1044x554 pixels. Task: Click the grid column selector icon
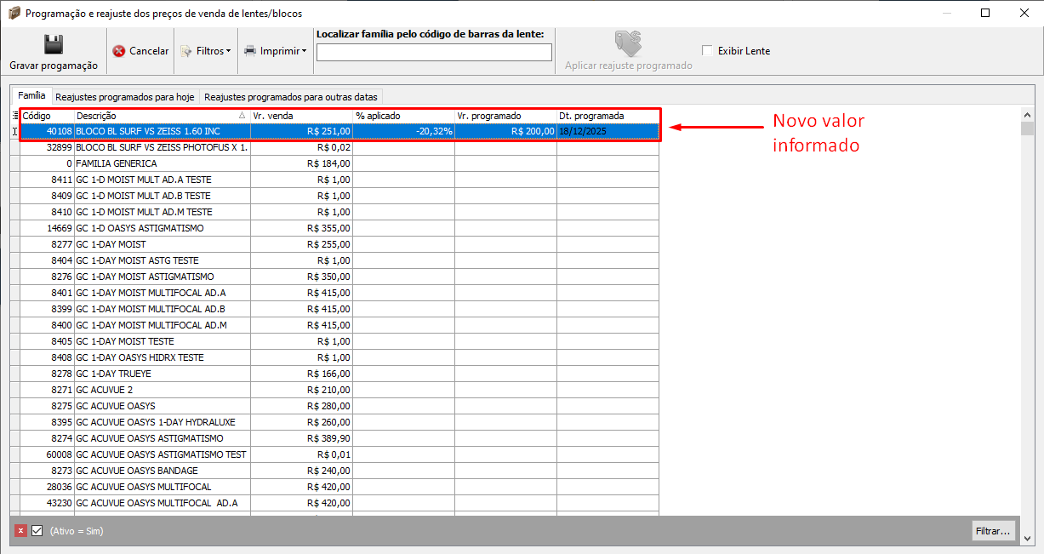coord(15,116)
